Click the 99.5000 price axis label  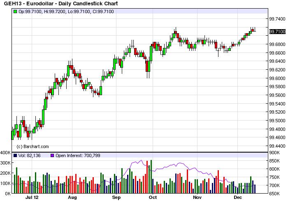[277, 121]
